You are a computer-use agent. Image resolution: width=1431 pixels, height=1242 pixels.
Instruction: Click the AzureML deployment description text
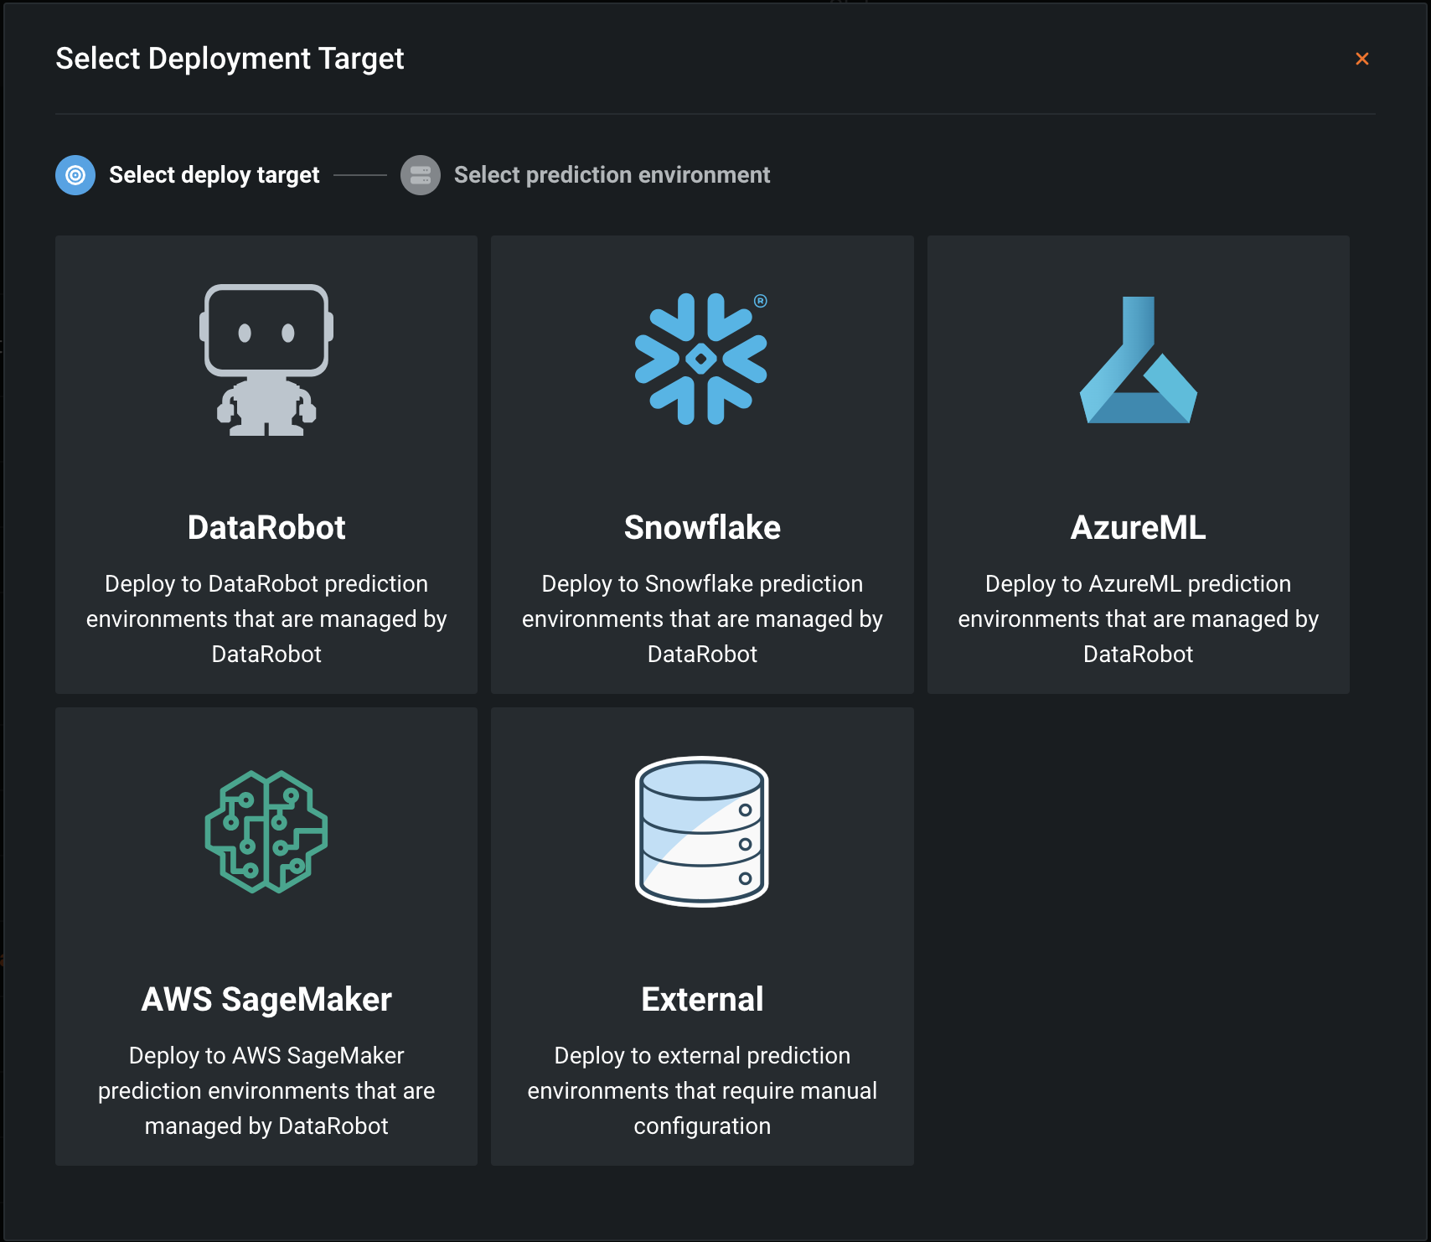point(1138,618)
